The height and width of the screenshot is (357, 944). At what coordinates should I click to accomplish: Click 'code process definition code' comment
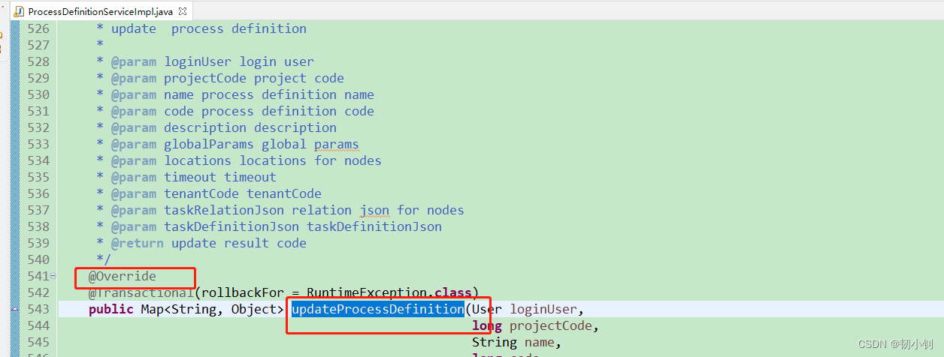point(269,111)
